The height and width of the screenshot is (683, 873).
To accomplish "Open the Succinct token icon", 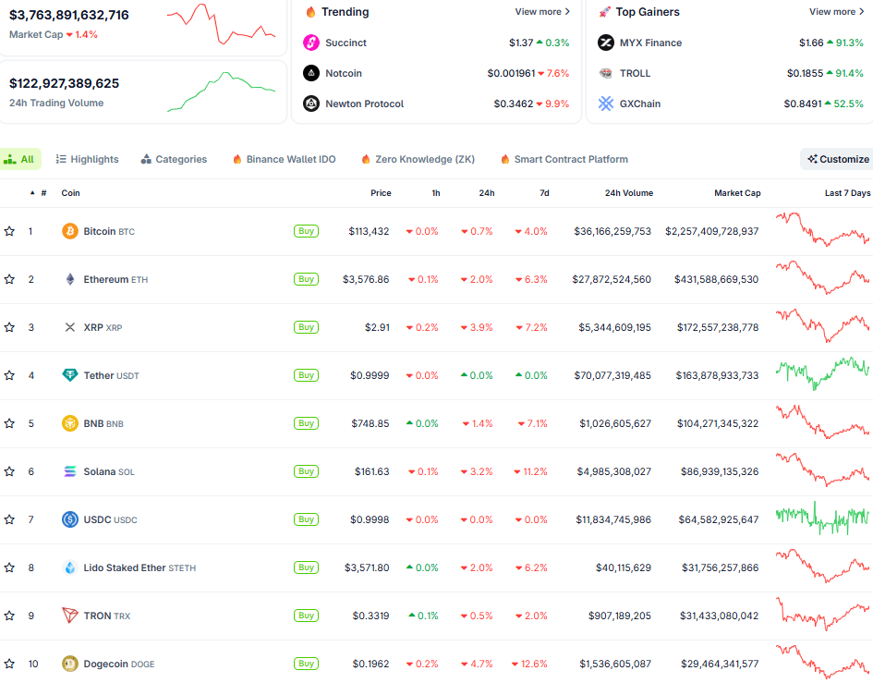I will point(310,43).
